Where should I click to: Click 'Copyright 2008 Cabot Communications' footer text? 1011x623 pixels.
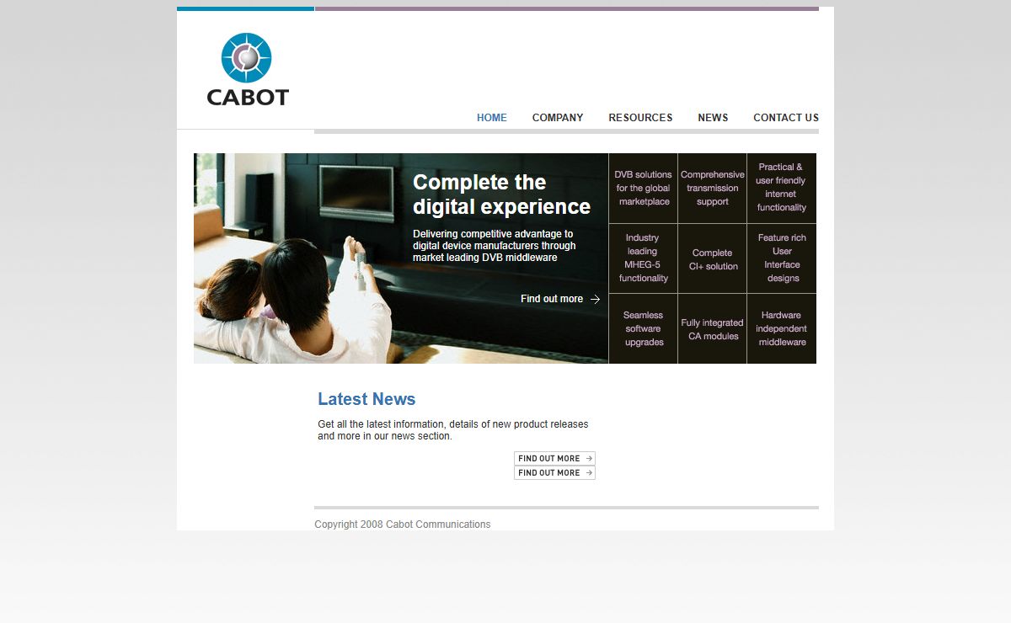[x=403, y=524]
